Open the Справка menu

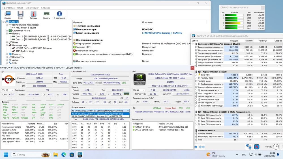tap(45, 8)
